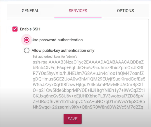Click the key line beginning O+p21Cw5fde6bbprMP
151x127 pixels.
pyautogui.click(x=89, y=90)
